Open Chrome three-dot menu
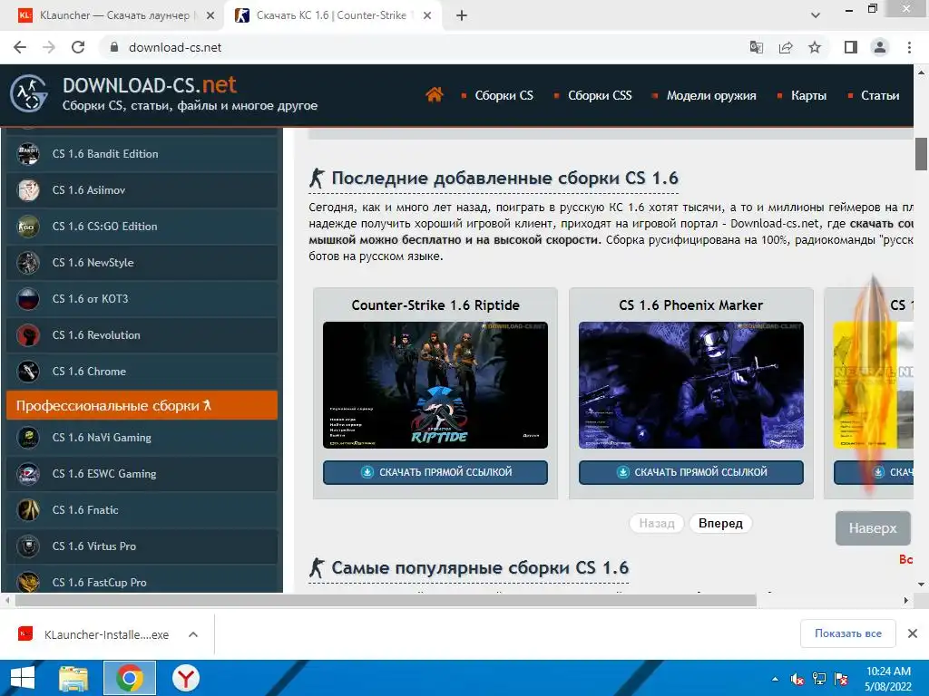929x696 pixels. tap(909, 47)
